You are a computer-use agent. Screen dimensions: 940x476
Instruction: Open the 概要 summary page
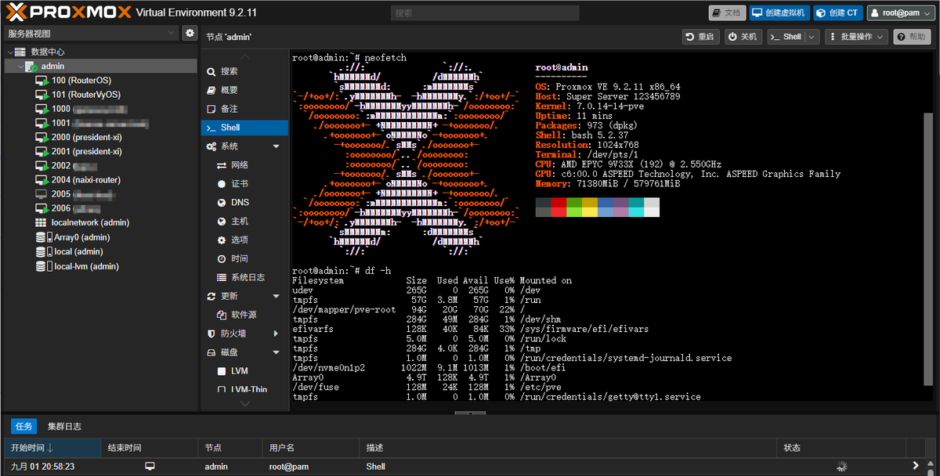point(244,90)
